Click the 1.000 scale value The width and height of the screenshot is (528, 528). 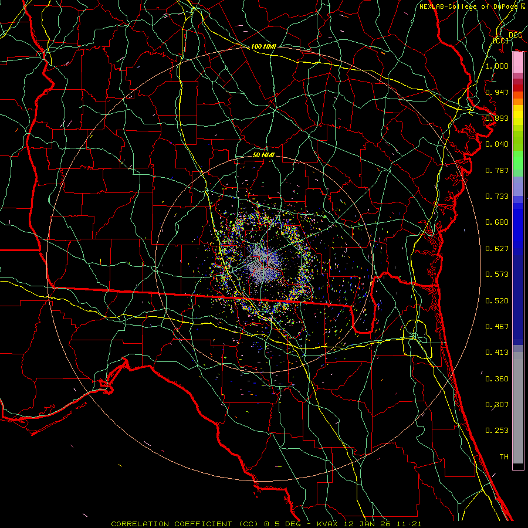click(x=497, y=66)
